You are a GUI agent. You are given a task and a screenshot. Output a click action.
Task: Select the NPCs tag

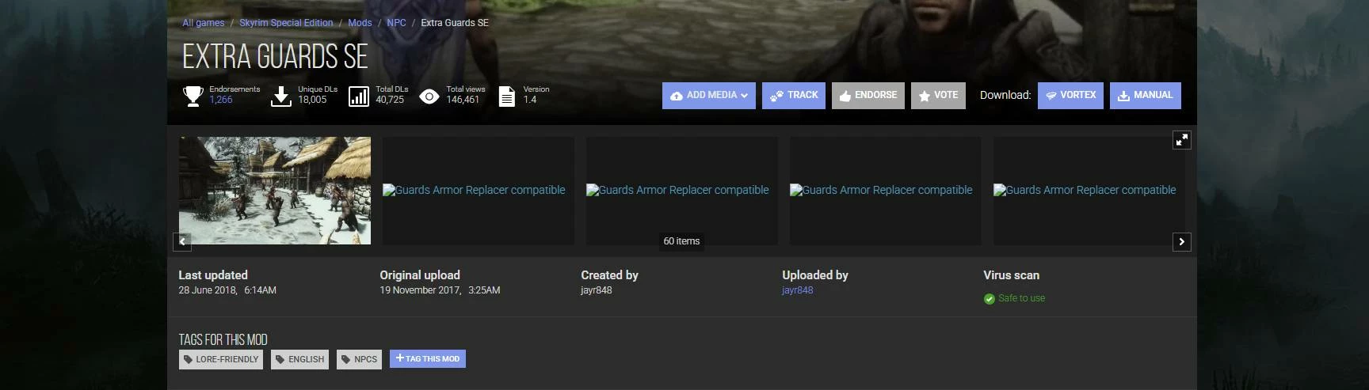[359, 359]
